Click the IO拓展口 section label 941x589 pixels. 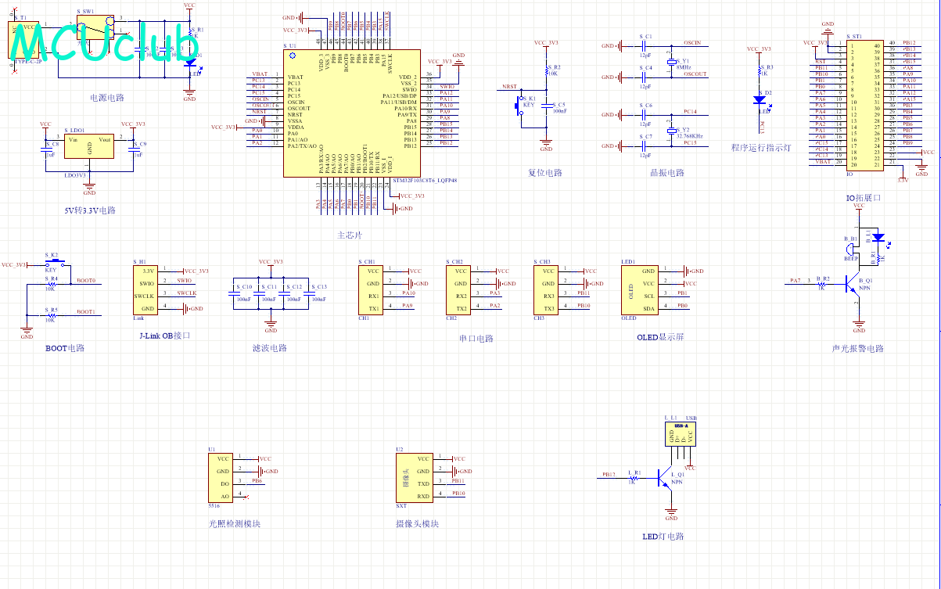pos(864,198)
